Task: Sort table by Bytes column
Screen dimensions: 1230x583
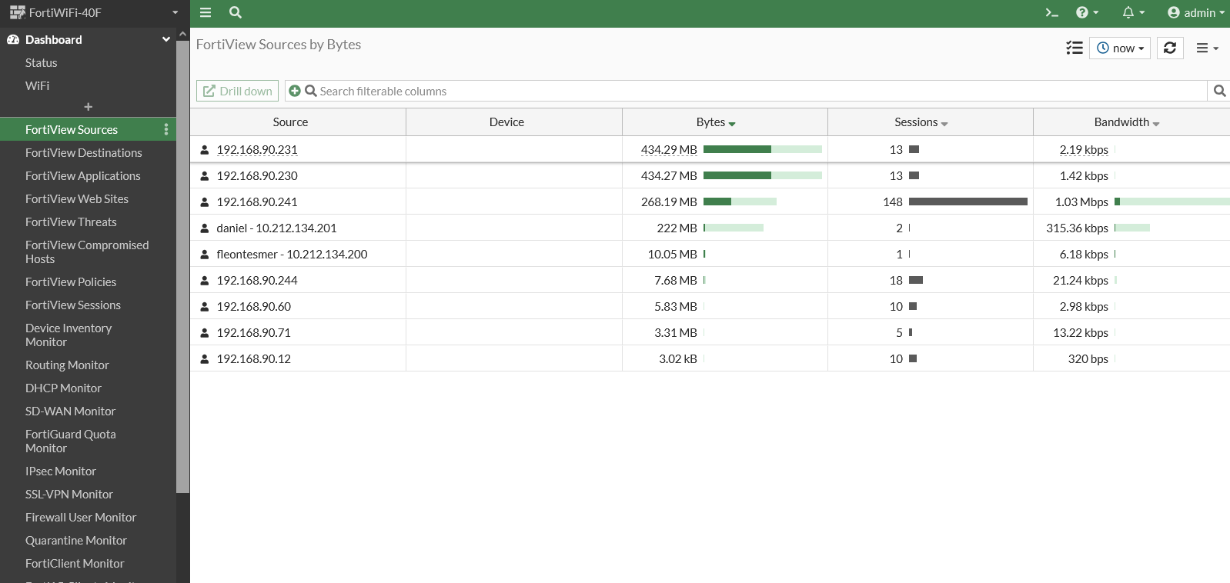Action: [716, 122]
